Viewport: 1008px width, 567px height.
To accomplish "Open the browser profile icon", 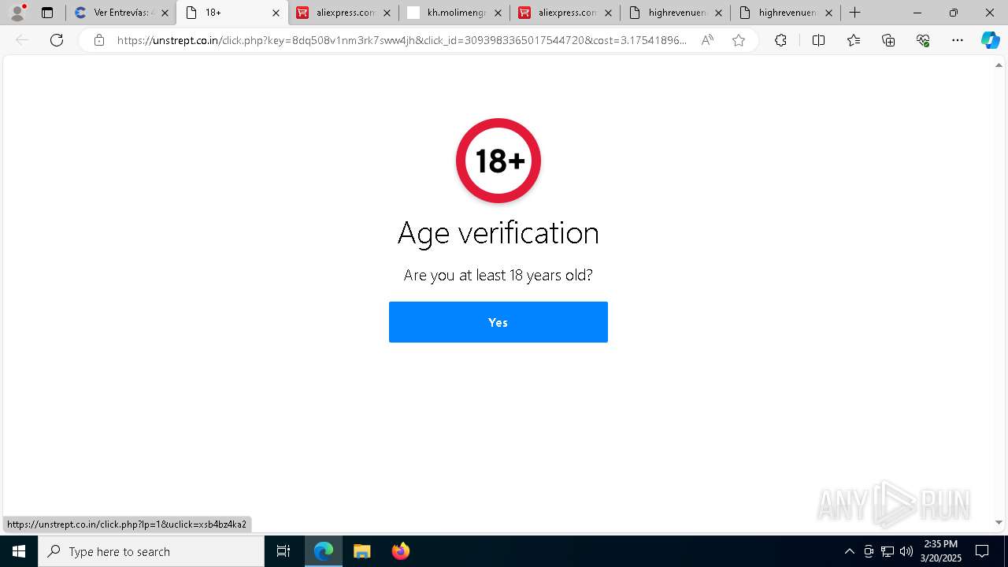I will [17, 13].
